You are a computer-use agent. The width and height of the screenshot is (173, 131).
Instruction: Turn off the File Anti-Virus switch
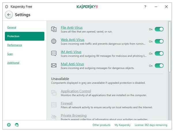[159, 29]
